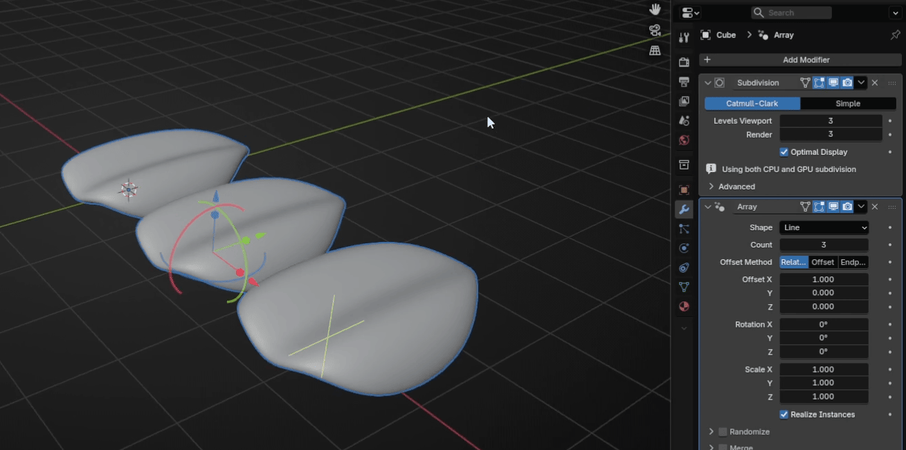Viewport: 906px width, 450px height.
Task: Collapse the Array modifier panel
Action: pos(707,207)
